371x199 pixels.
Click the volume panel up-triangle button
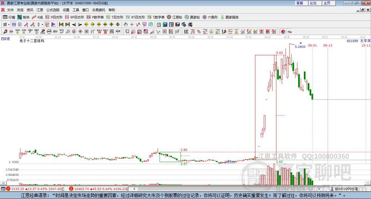point(3,183)
